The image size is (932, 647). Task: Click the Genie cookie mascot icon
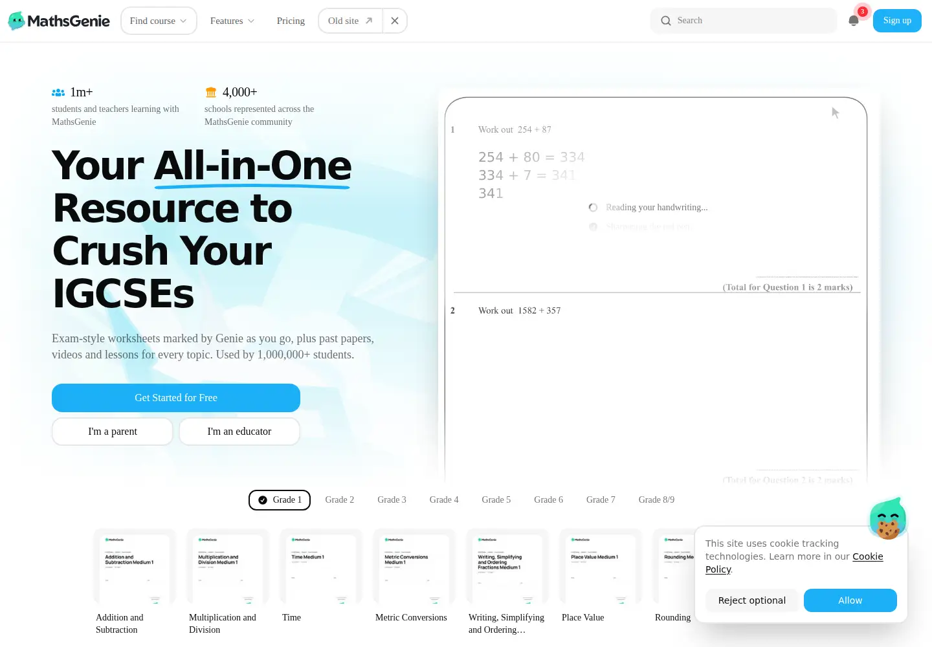pyautogui.click(x=887, y=518)
